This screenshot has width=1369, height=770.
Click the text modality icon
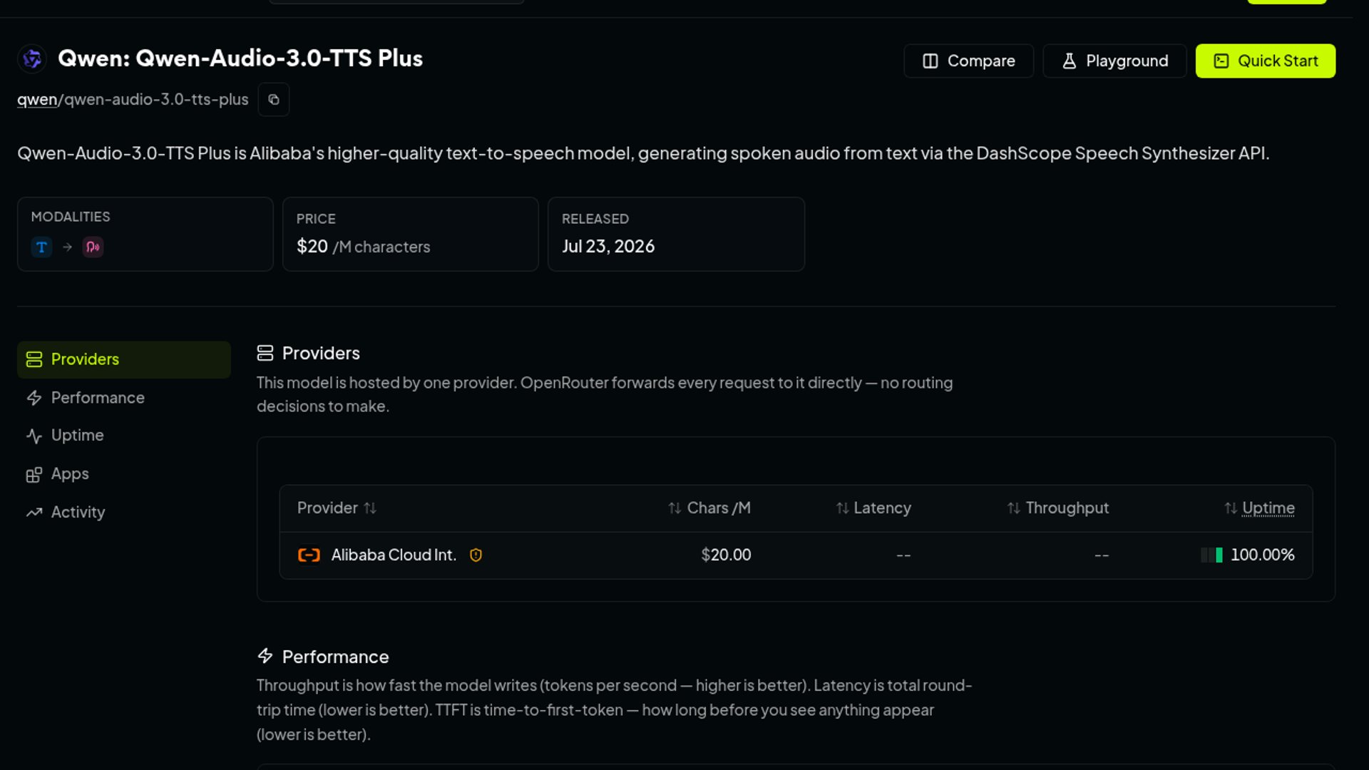pos(42,247)
